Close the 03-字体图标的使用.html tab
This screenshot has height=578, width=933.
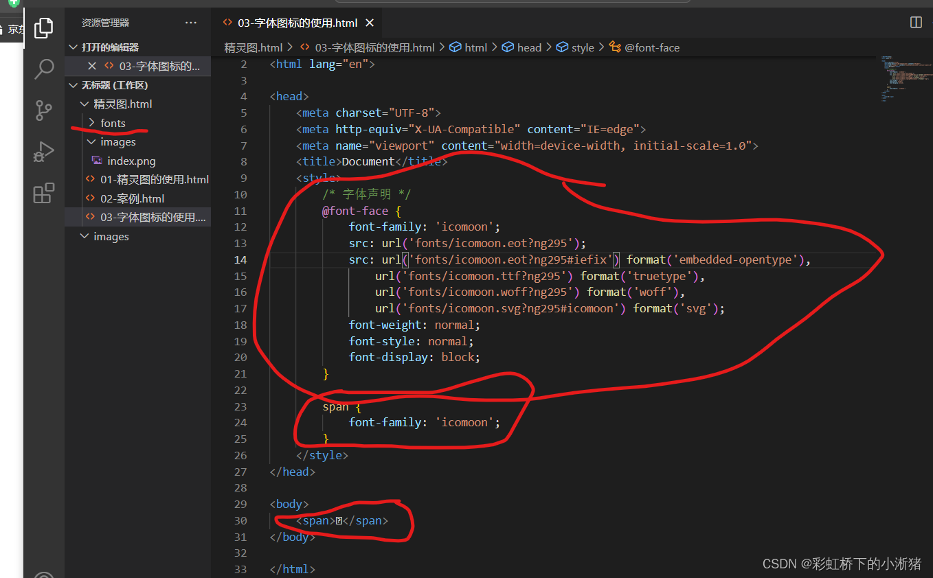coord(370,22)
